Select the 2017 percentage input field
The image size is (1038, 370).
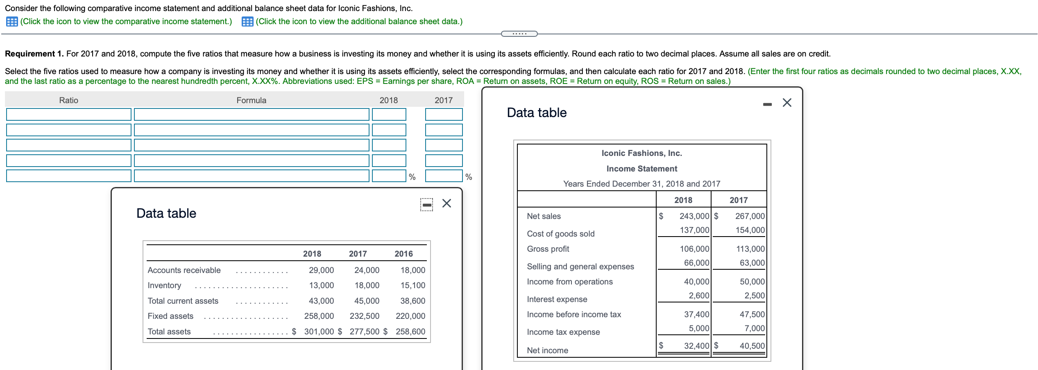(x=444, y=176)
